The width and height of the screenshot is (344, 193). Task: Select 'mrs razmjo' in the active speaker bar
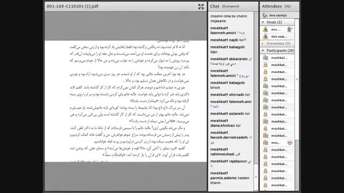tap(278, 16)
